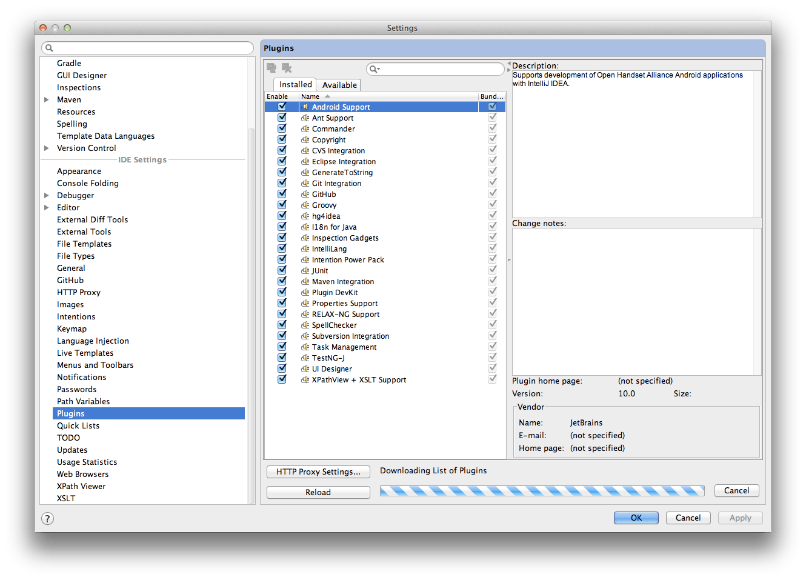Click the Bund... column header
This screenshot has width=806, height=580.
pyautogui.click(x=491, y=96)
